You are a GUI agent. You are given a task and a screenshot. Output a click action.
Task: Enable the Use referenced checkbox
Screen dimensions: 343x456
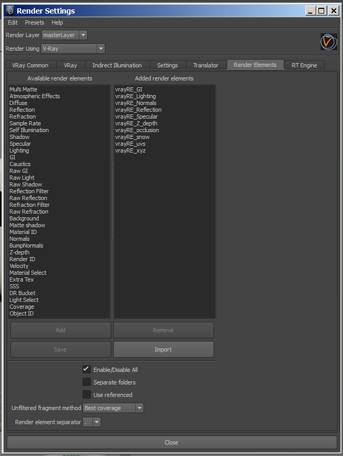click(87, 394)
